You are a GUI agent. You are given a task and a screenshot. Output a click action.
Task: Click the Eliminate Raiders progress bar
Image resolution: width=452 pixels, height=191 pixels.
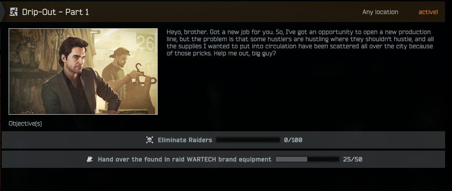(248, 140)
